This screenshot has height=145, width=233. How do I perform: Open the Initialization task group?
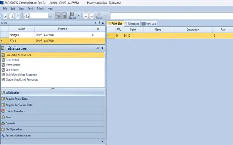[x=53, y=93]
